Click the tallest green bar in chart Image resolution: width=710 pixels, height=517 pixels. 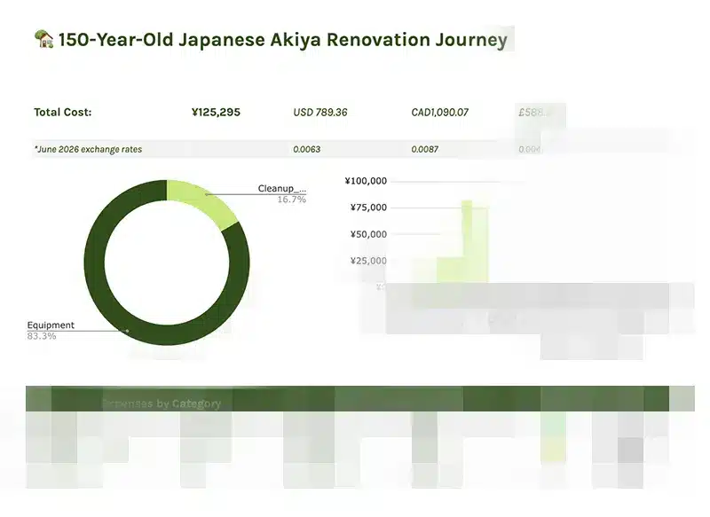475,242
